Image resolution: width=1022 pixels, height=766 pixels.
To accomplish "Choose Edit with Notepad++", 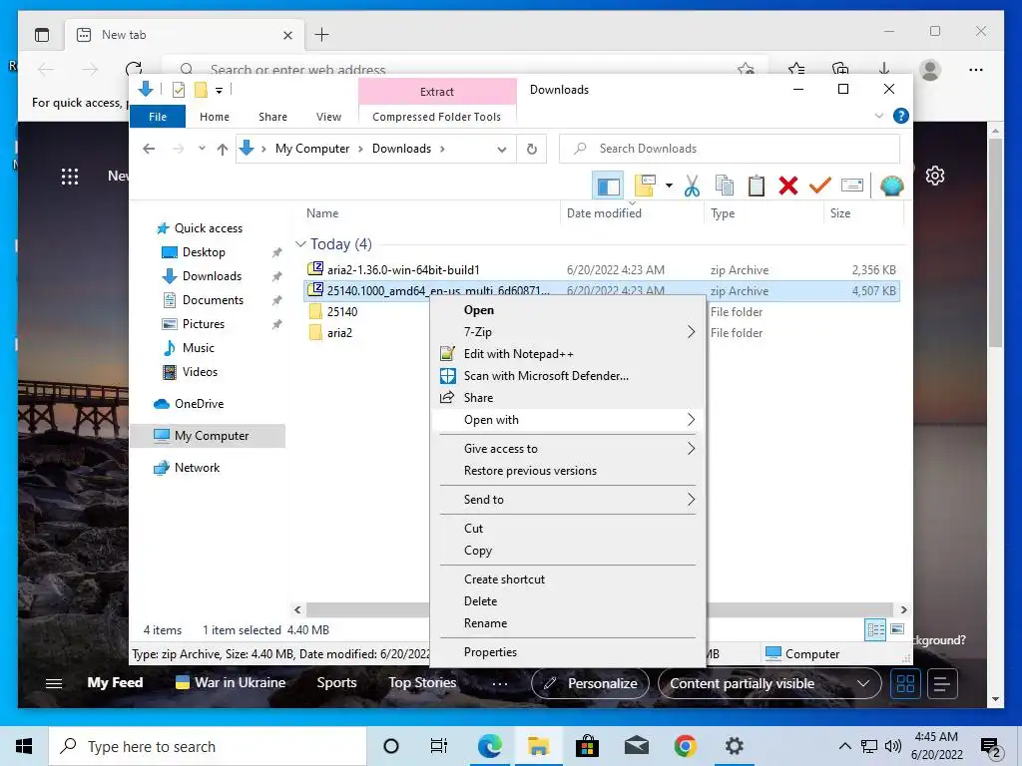I will (568, 354).
